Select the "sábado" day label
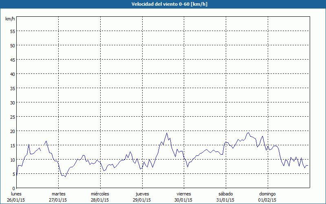The width and height of the screenshot is (326, 204). coord(225,194)
